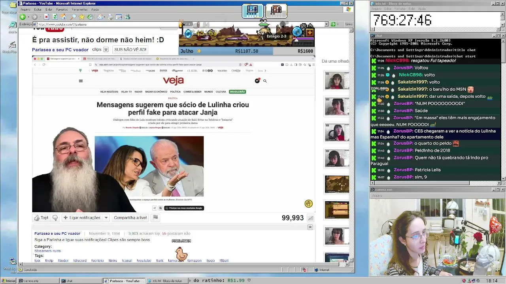Switch to info.txt Bloco de notas taskbar button
The height and width of the screenshot is (284, 506).
coord(167,281)
